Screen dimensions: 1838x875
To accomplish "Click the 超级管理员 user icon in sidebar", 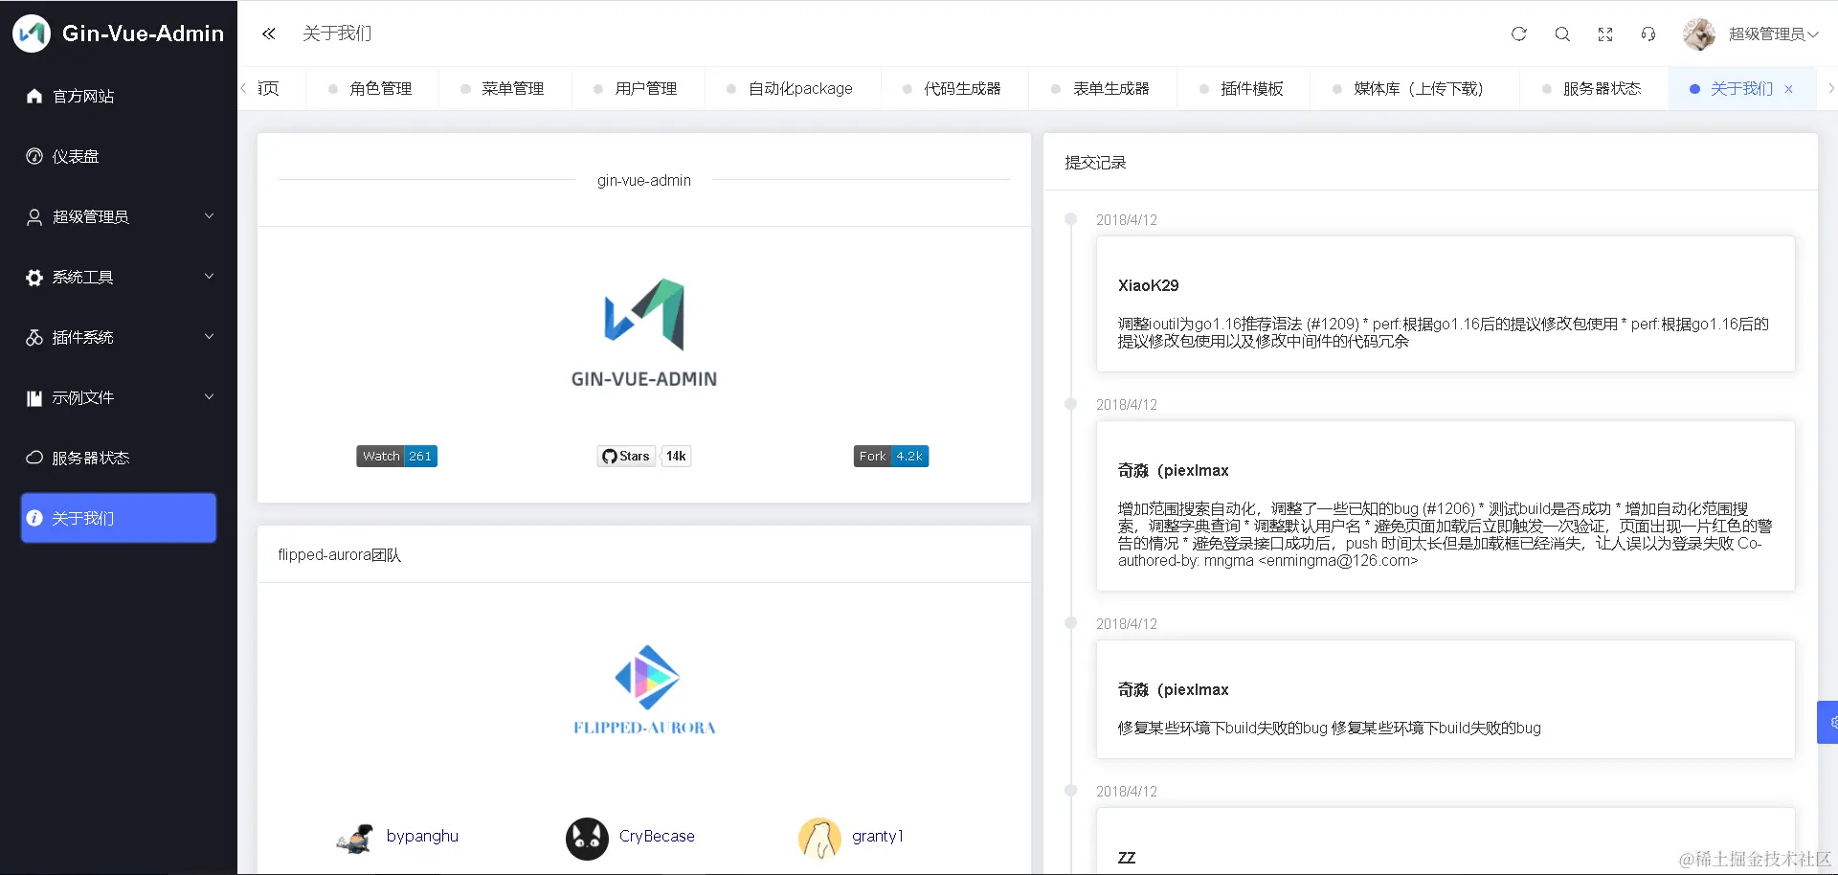I will coord(34,217).
